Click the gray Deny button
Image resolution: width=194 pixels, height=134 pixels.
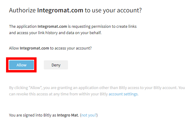(56, 65)
